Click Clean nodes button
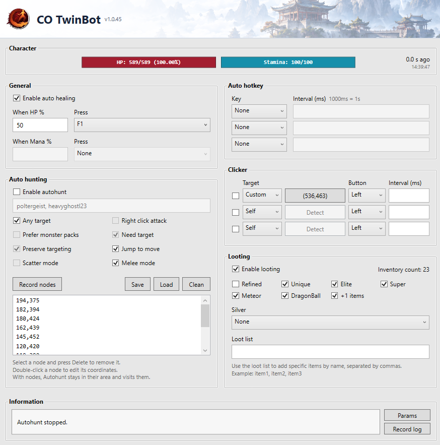The width and height of the screenshot is (440, 445). (x=196, y=284)
